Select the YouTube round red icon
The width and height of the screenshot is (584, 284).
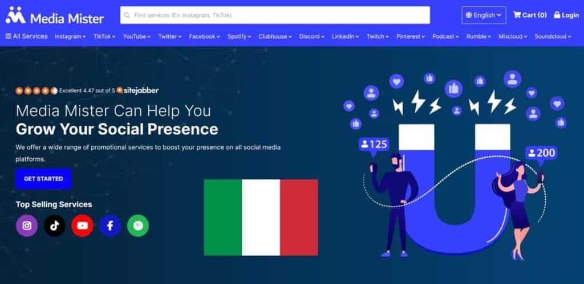click(x=82, y=225)
